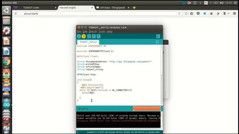Open a new browser tab with the plus icon
This screenshot has height=134, width=239.
coord(134,7)
